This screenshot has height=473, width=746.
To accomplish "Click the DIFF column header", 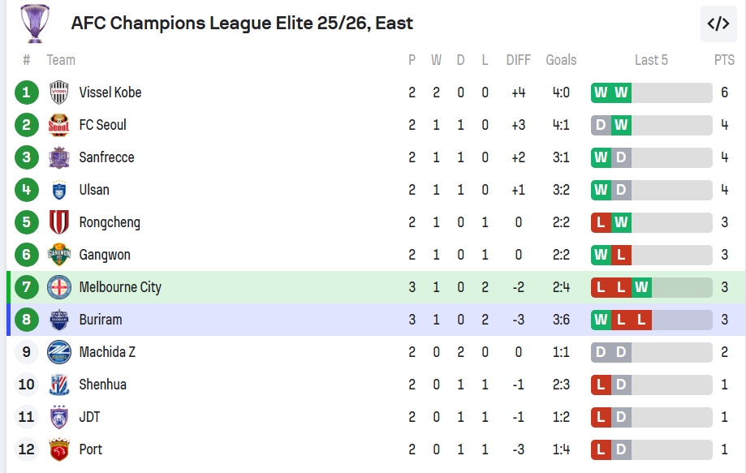I will coord(518,60).
